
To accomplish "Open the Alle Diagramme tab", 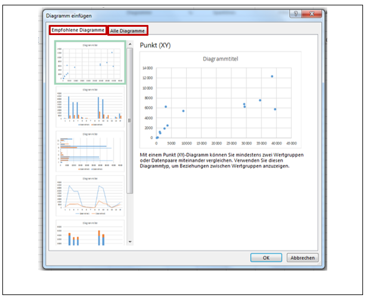I will [128, 30].
